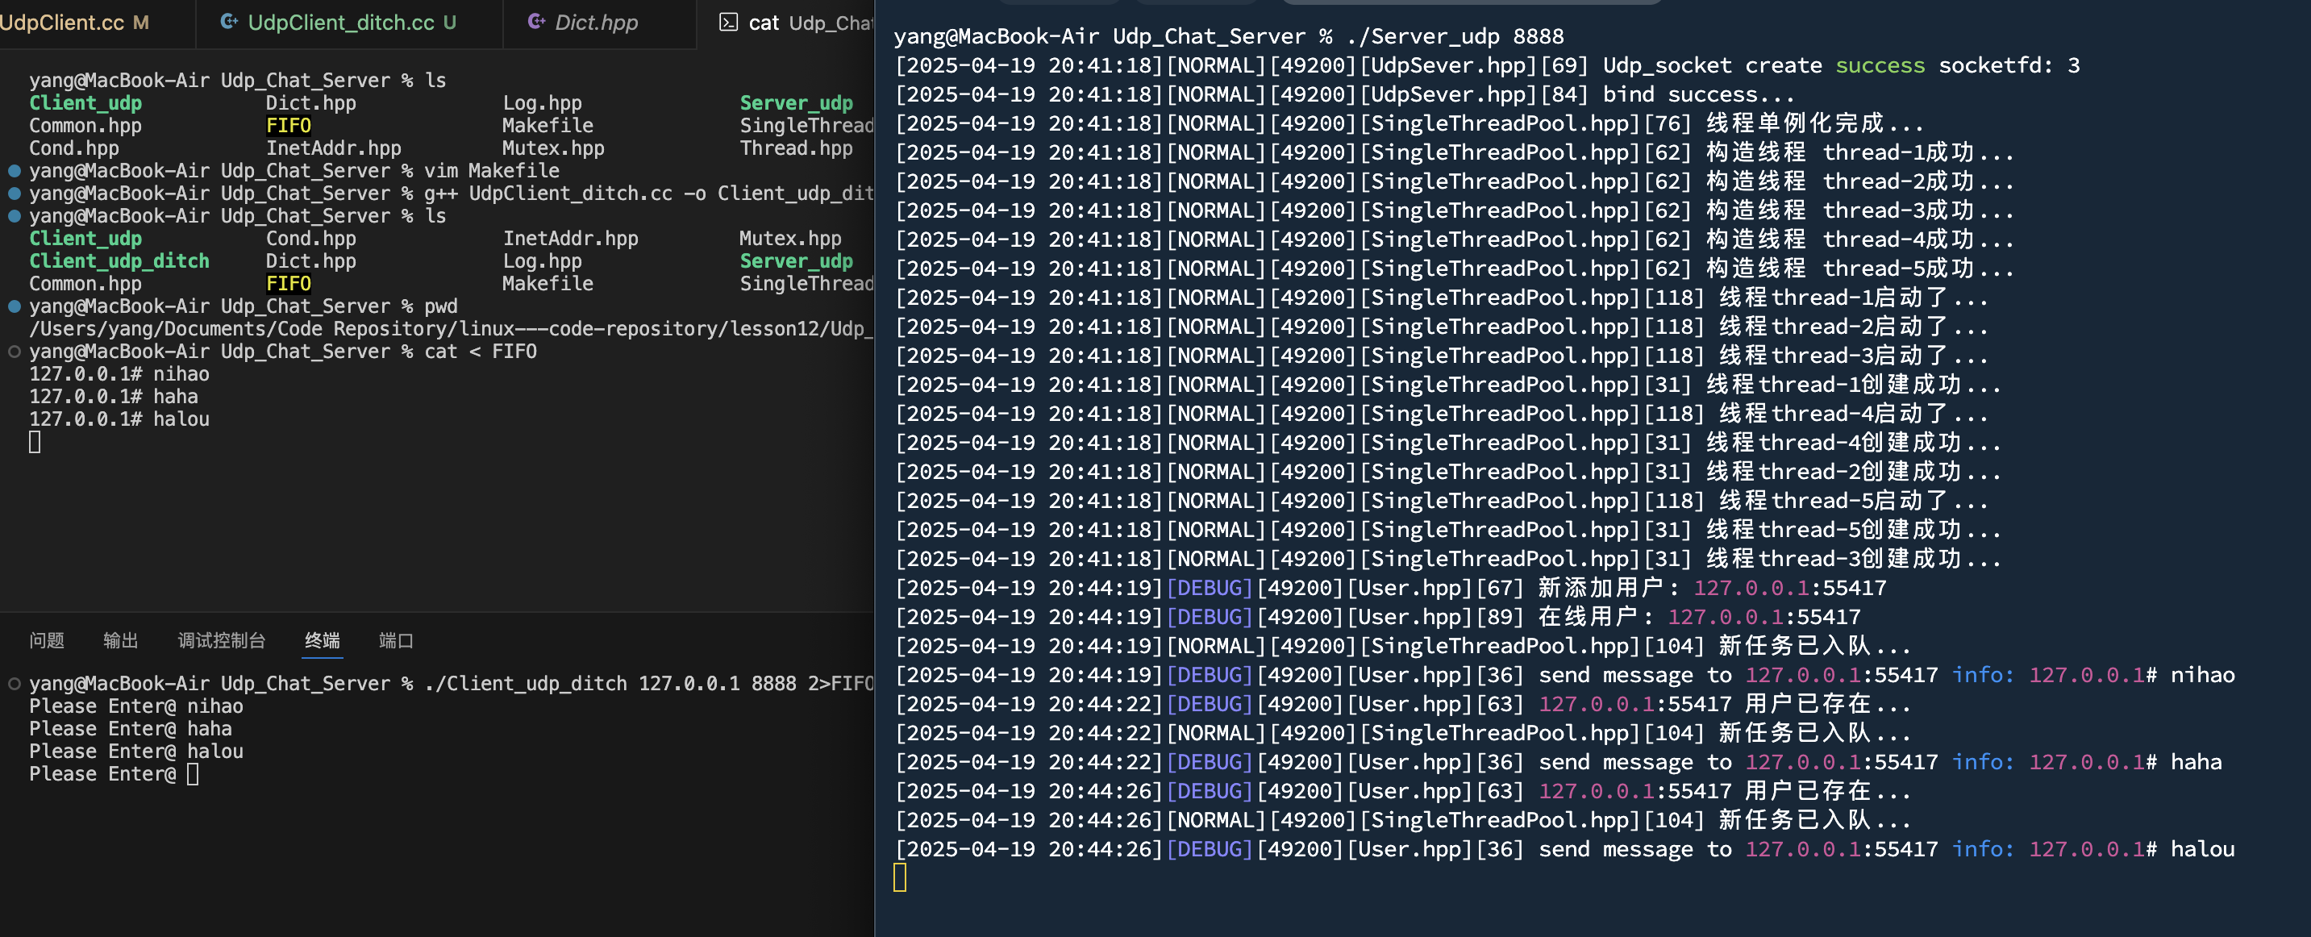Focus cursor in Server_udp log terminal
Image resolution: width=2311 pixels, height=937 pixels.
(900, 878)
